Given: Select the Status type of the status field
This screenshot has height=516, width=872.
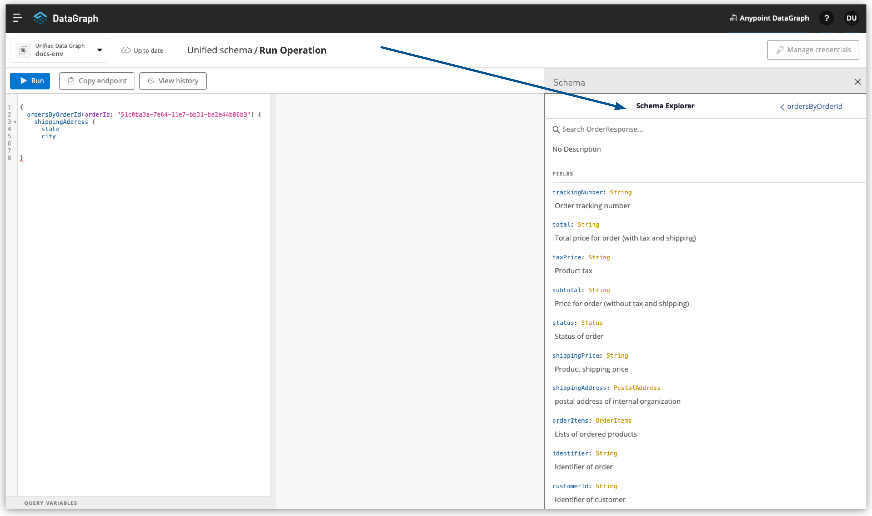Looking at the screenshot, I should click(592, 323).
